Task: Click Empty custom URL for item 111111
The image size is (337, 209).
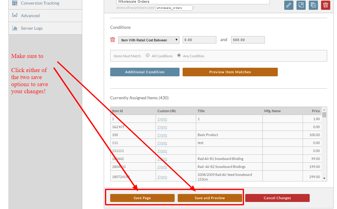Action: coord(162,151)
